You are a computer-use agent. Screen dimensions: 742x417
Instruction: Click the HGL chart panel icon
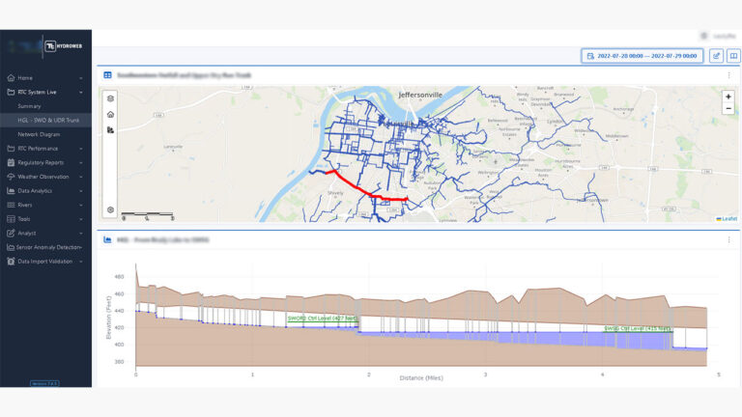coord(108,239)
